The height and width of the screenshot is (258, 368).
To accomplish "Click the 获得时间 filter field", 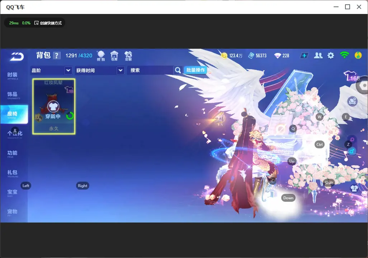I will 99,70.
